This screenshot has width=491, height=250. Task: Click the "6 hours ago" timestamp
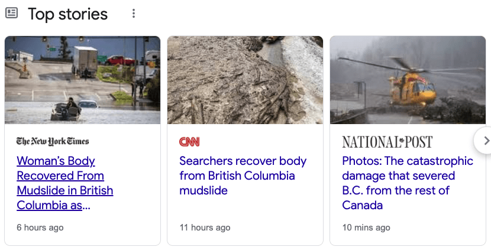(40, 228)
